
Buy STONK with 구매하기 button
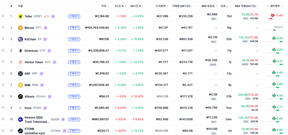point(74,131)
